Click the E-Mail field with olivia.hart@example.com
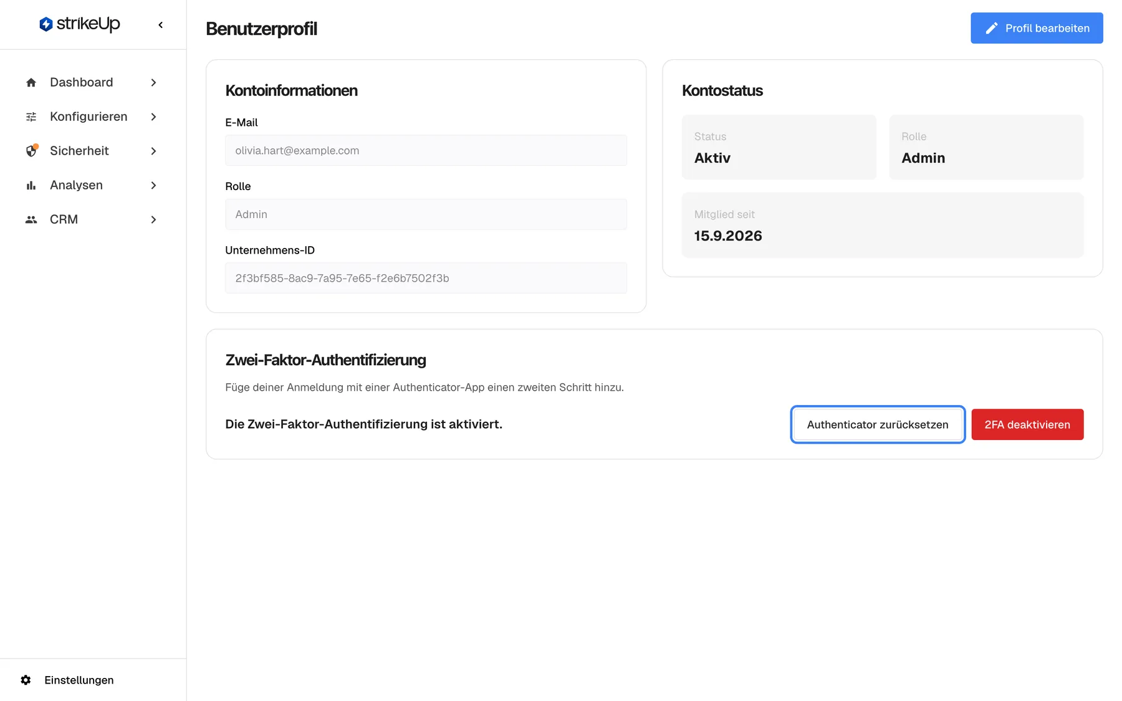Image resolution: width=1122 pixels, height=701 pixels. click(x=426, y=150)
